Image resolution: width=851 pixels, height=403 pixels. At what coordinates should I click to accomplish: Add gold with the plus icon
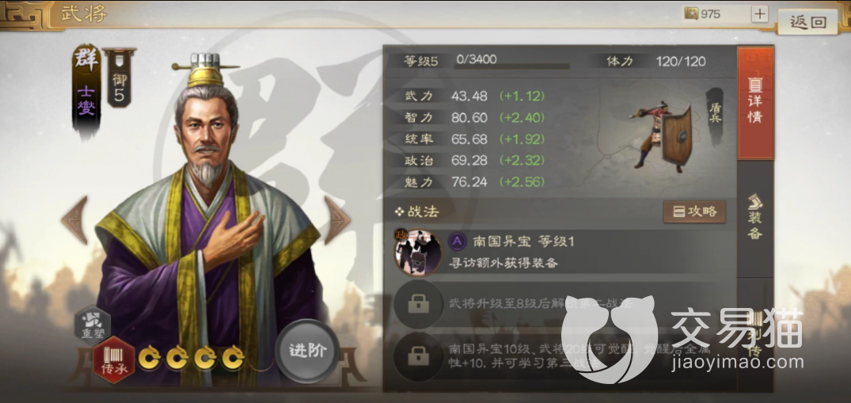(x=759, y=14)
